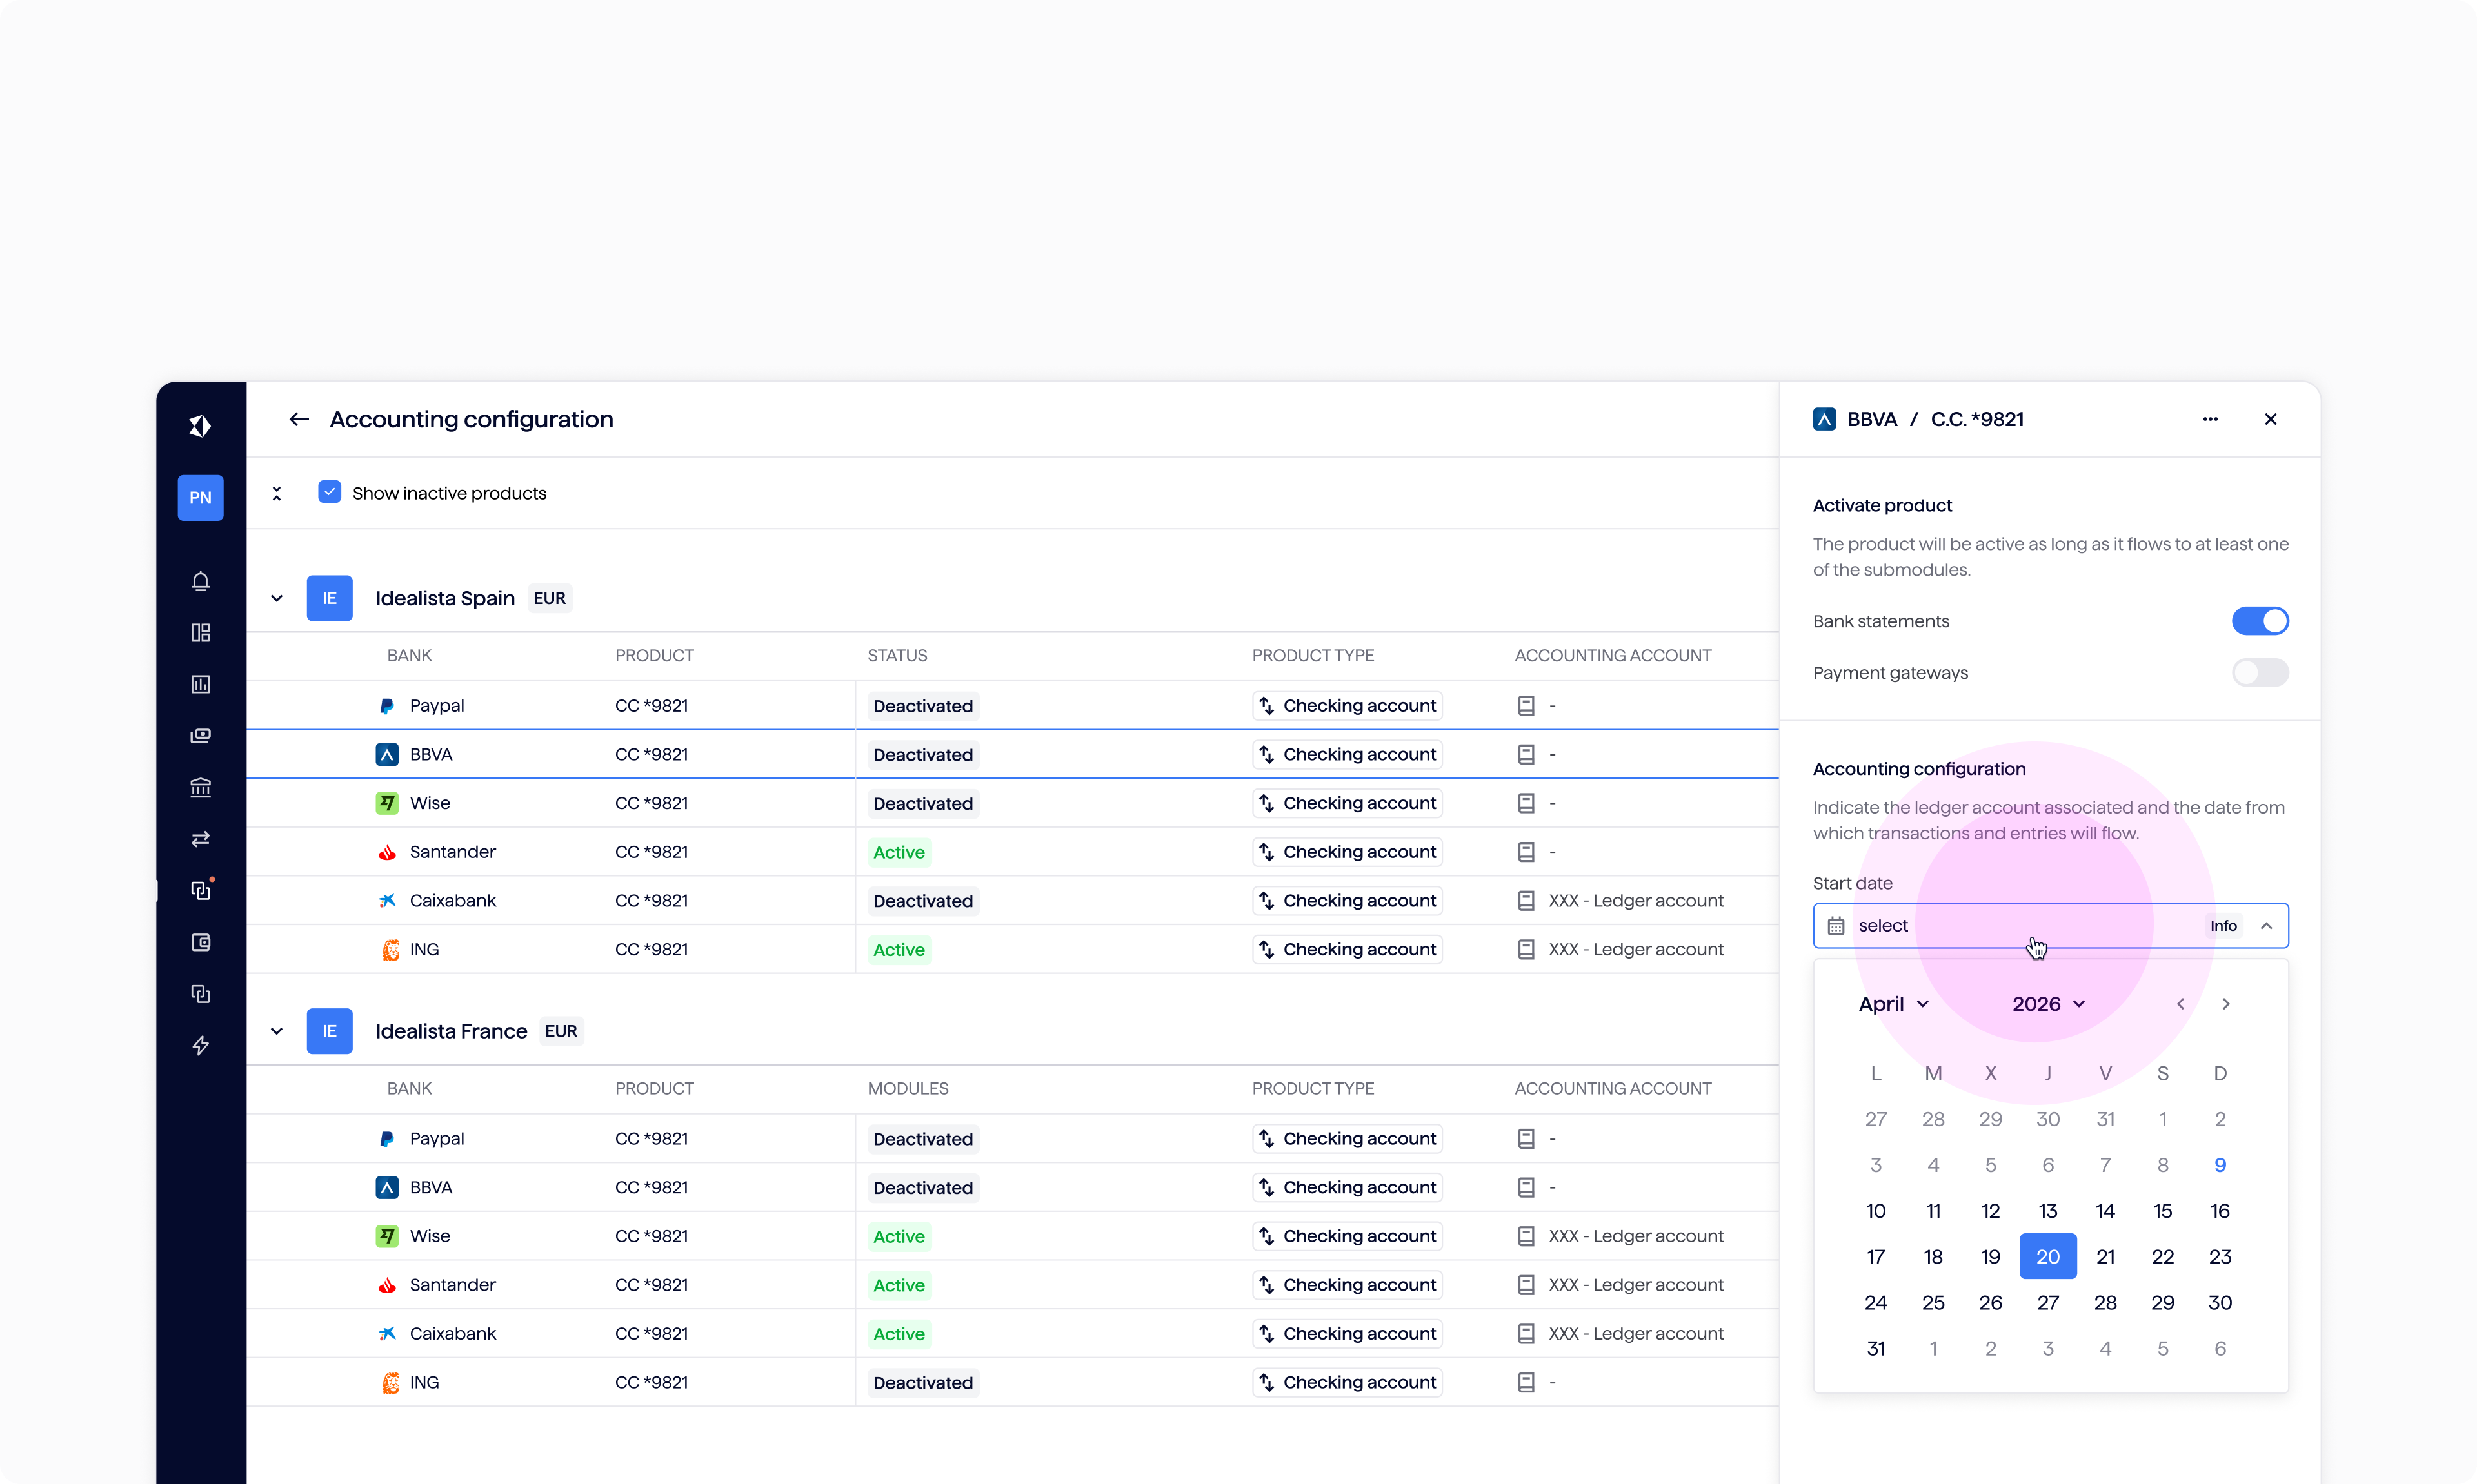Click the PN workspace avatar
This screenshot has width=2477, height=1484.
tap(200, 497)
